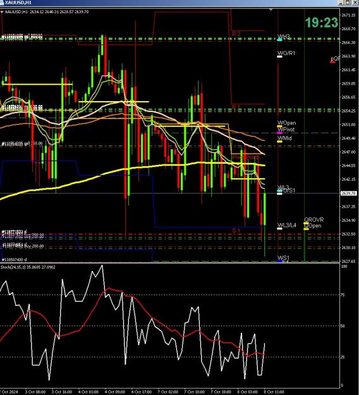The image size is (359, 395).
Task: Click the red pQF price marker
Action: tap(333, 62)
